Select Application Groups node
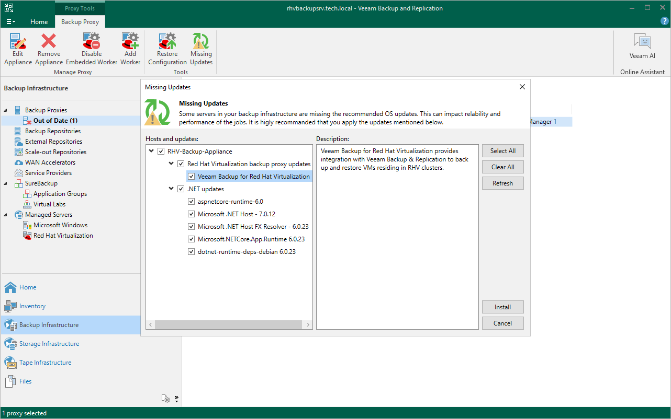This screenshot has width=671, height=419. pyautogui.click(x=60, y=194)
